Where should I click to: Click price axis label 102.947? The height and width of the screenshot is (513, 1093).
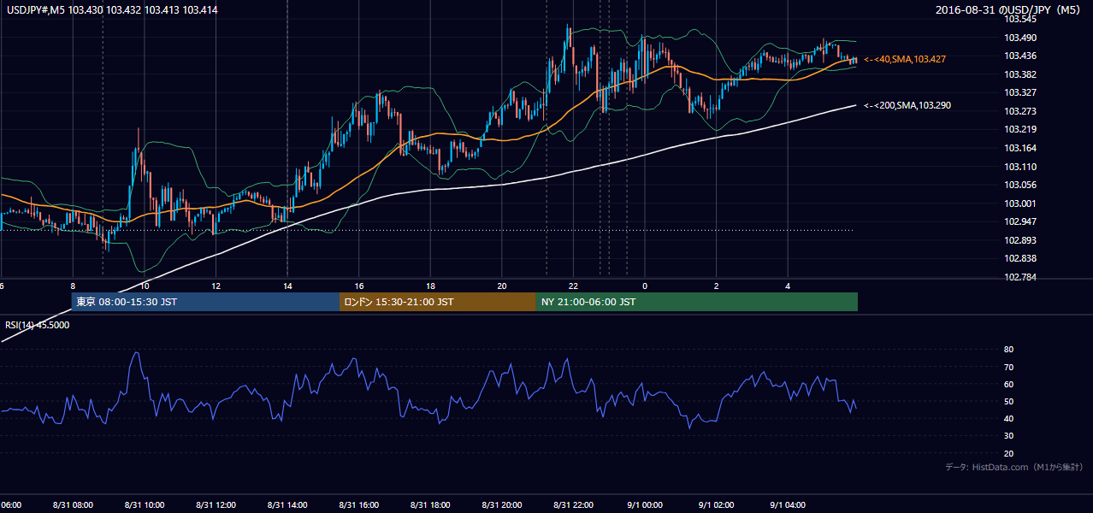tap(1019, 221)
